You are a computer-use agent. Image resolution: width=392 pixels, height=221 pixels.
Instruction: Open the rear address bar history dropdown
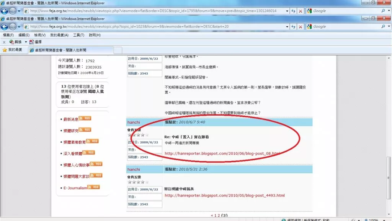287,11
